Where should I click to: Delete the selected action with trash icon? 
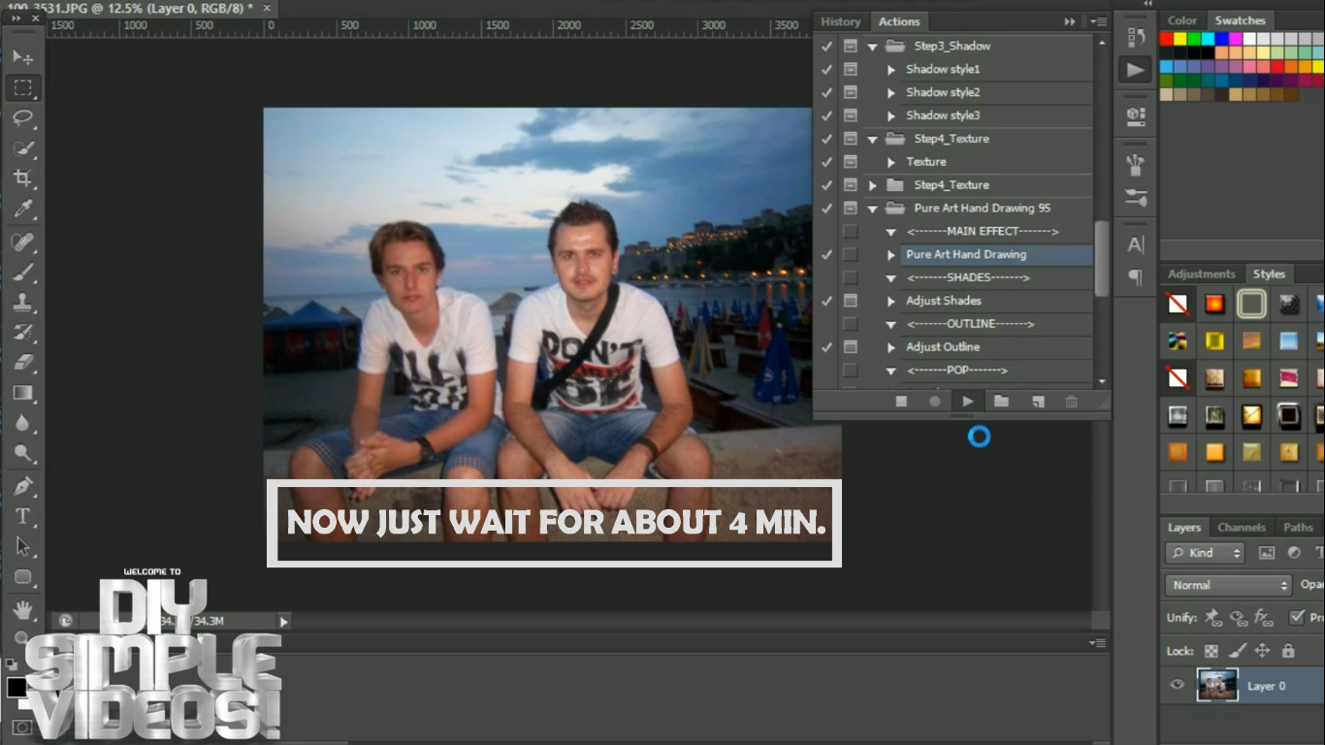click(1071, 401)
